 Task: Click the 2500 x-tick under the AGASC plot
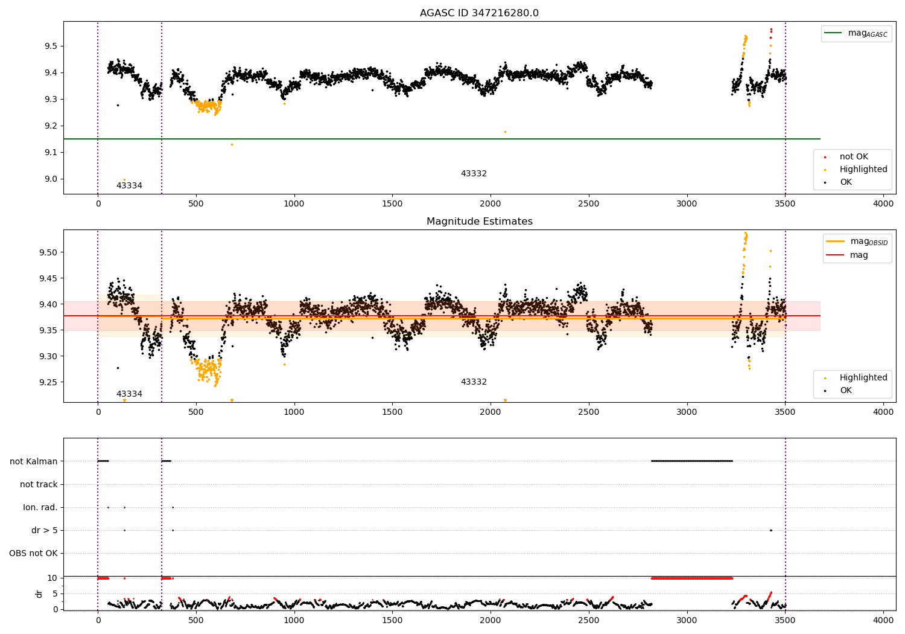(589, 204)
